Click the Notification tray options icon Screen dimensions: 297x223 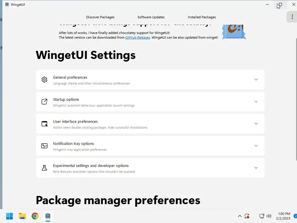pos(44,146)
